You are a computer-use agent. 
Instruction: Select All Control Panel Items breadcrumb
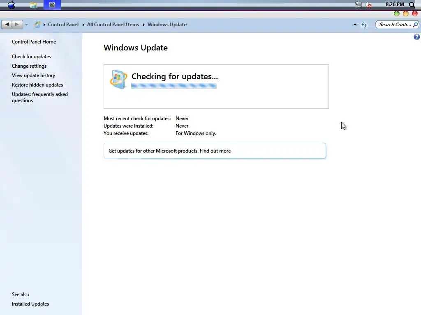click(113, 24)
